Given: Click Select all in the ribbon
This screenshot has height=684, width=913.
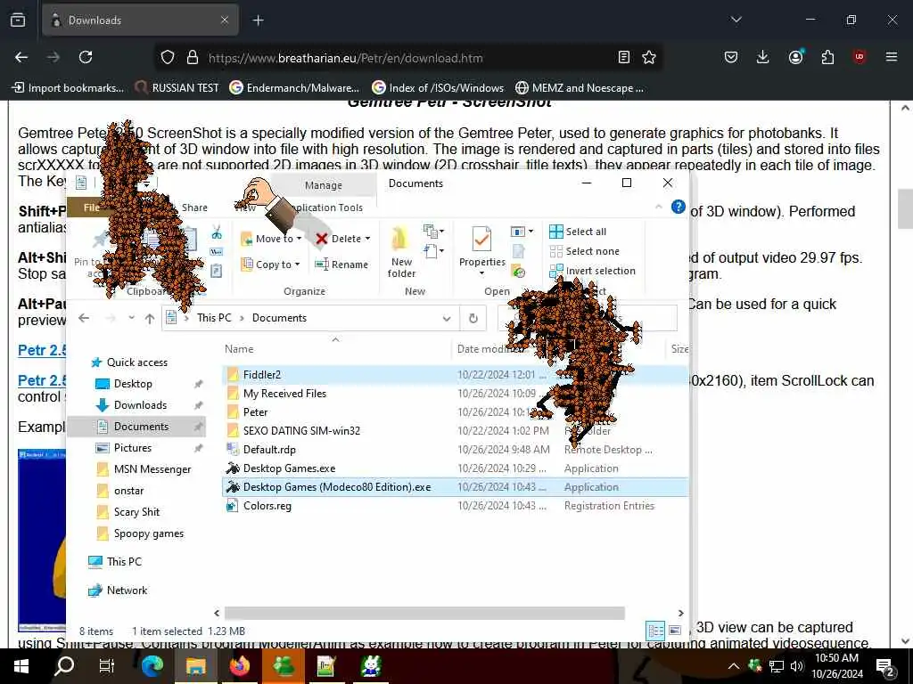Looking at the screenshot, I should click(578, 232).
